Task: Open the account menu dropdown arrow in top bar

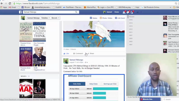Action: 141,12
